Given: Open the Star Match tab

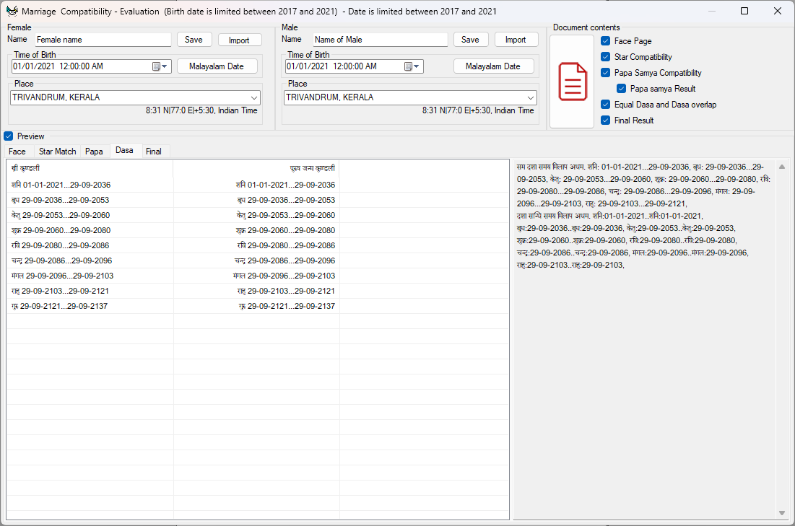Looking at the screenshot, I should [x=57, y=152].
